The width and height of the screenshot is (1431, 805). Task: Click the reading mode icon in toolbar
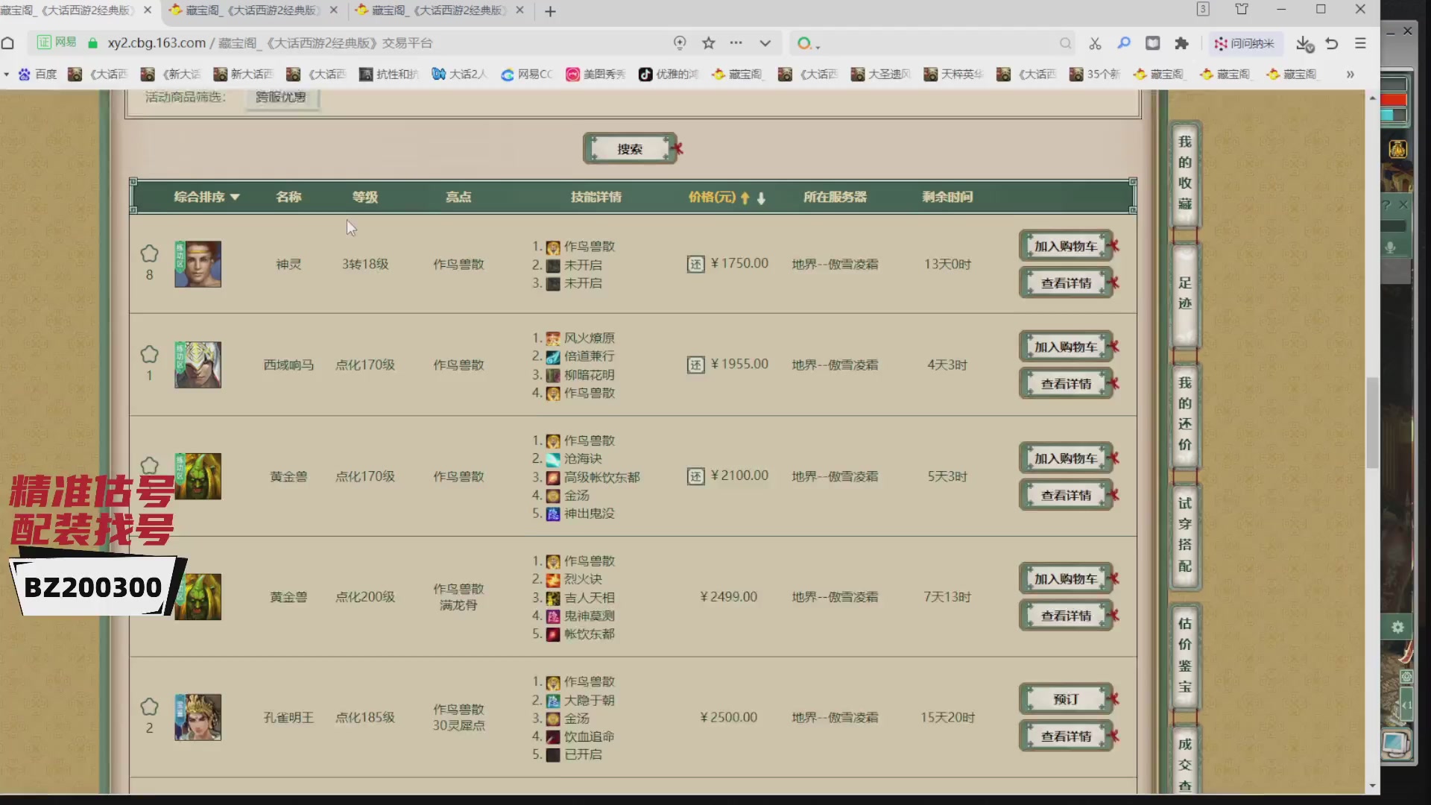point(1152,43)
